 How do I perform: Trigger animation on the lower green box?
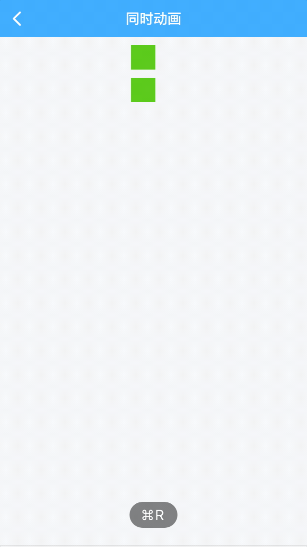click(x=143, y=90)
